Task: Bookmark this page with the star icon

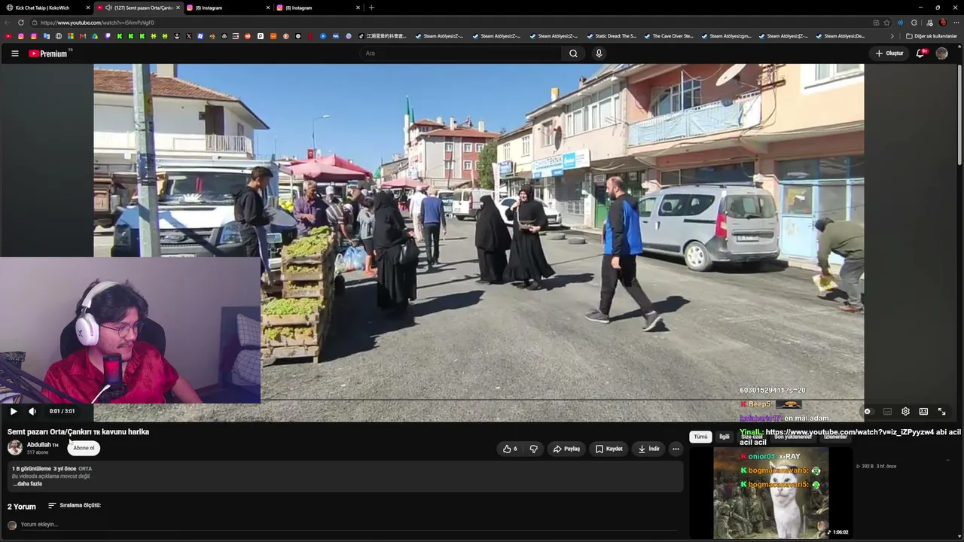Action: (886, 23)
